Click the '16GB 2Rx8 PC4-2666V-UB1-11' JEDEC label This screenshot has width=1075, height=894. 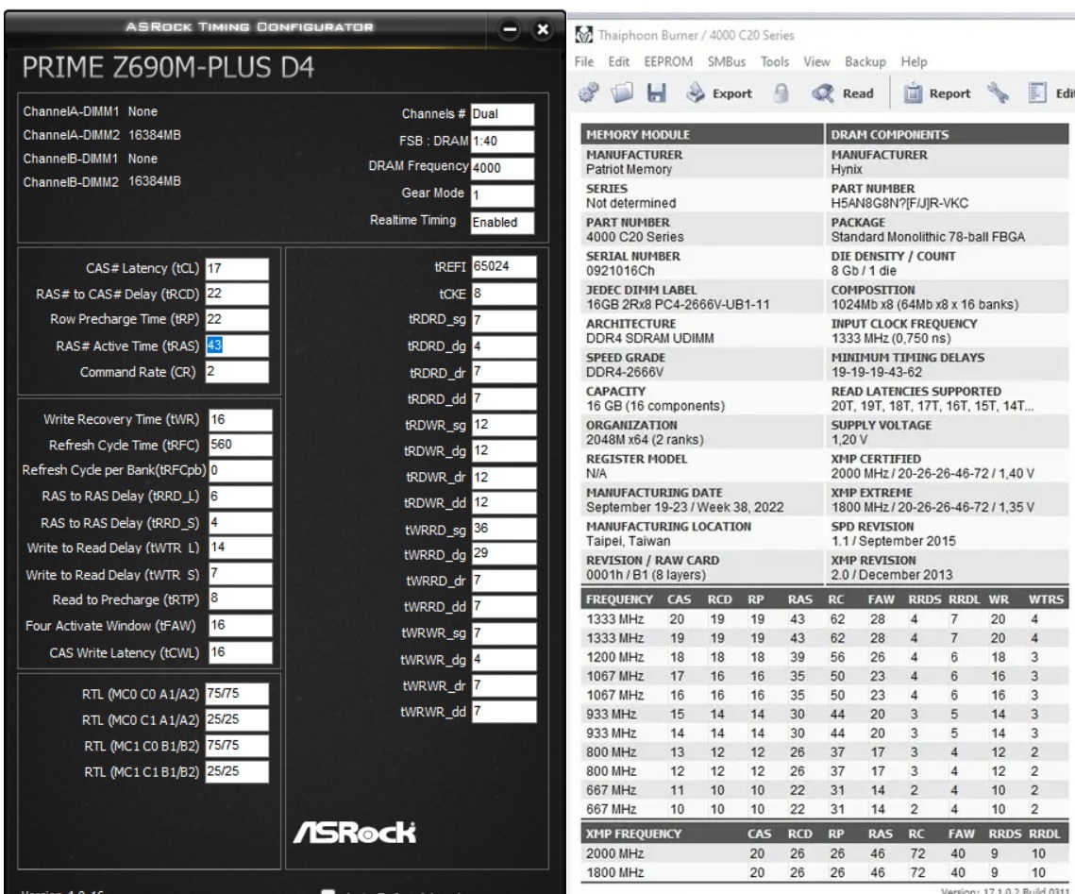click(x=678, y=304)
